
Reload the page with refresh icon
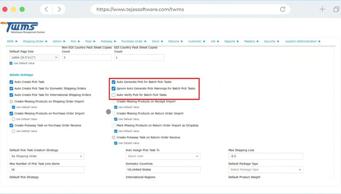(283, 9)
